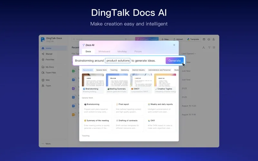Screen dimensions: 258x161
Task: Click the More ellipsis icon
Action: (43, 144)
